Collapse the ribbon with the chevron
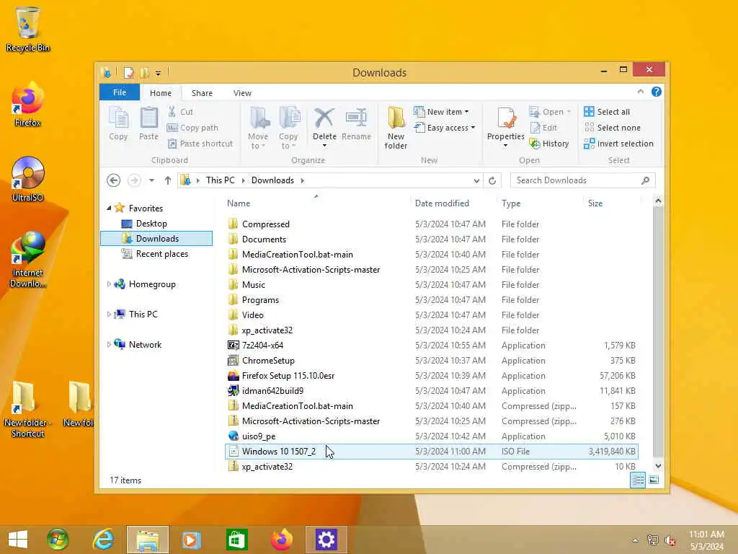This screenshot has height=554, width=738. tap(641, 92)
